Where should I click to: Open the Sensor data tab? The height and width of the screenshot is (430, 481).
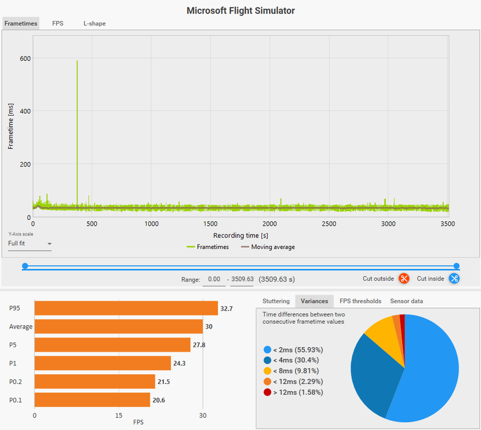click(x=406, y=301)
